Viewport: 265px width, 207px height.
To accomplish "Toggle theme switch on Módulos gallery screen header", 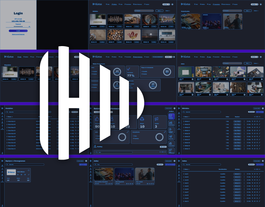I will 166,4.
